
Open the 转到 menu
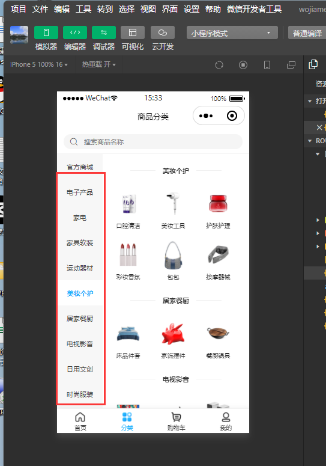pos(105,9)
